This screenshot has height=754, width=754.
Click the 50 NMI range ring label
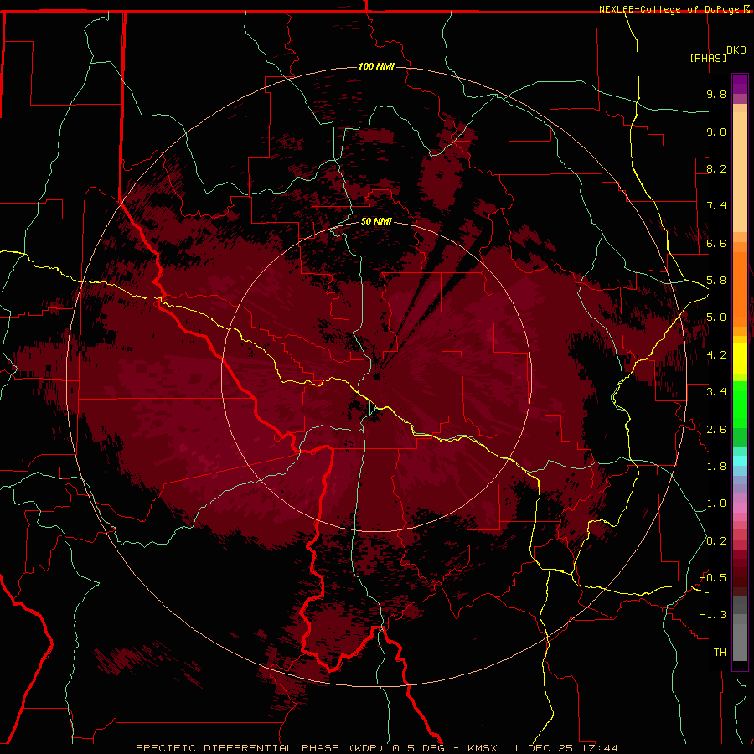(x=376, y=221)
